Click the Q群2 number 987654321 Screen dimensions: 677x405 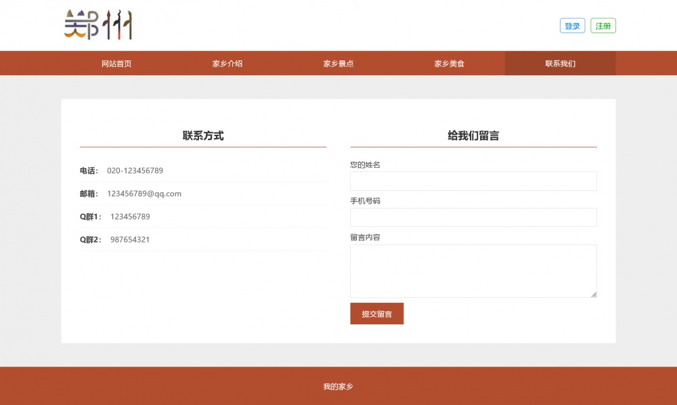(x=130, y=240)
